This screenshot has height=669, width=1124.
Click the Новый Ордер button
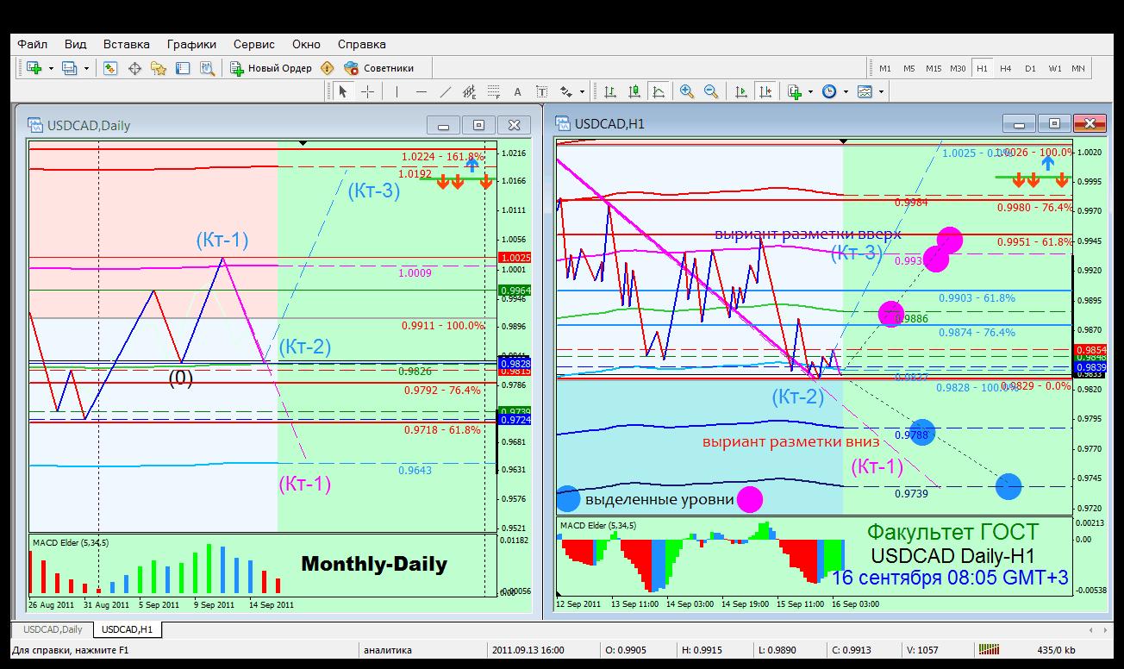[272, 68]
